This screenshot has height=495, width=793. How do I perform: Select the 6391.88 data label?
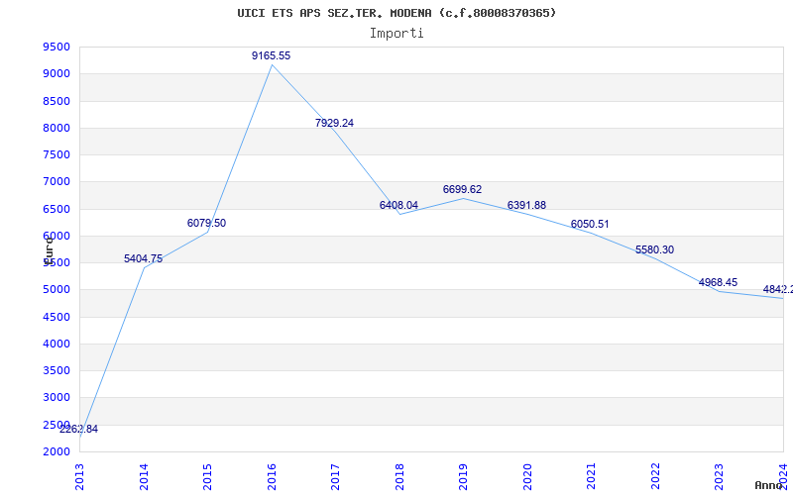click(526, 205)
